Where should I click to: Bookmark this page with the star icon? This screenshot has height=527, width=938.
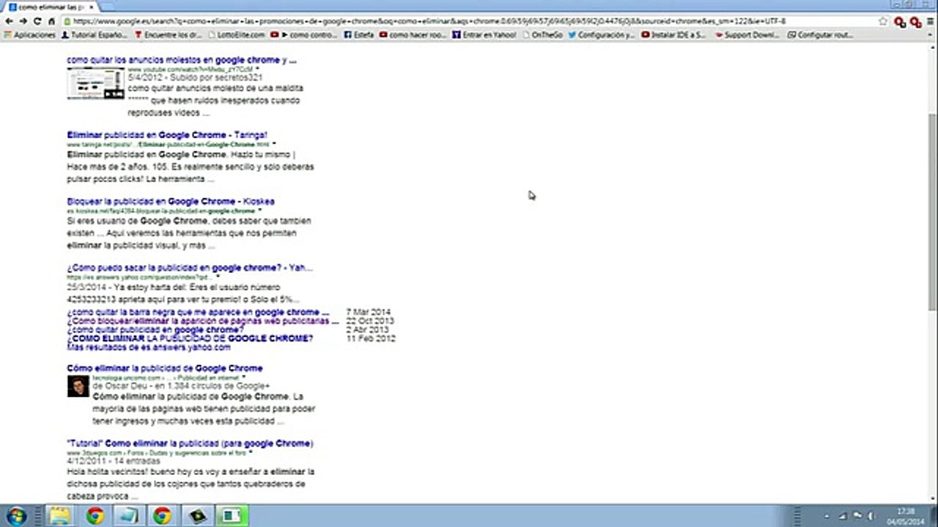tap(883, 21)
